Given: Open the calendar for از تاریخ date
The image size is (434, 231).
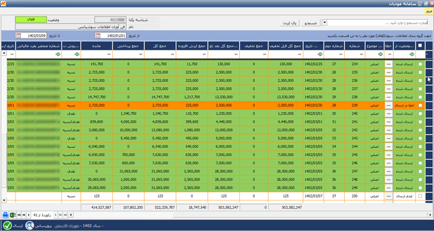Looking at the screenshot, I should coord(98,36).
